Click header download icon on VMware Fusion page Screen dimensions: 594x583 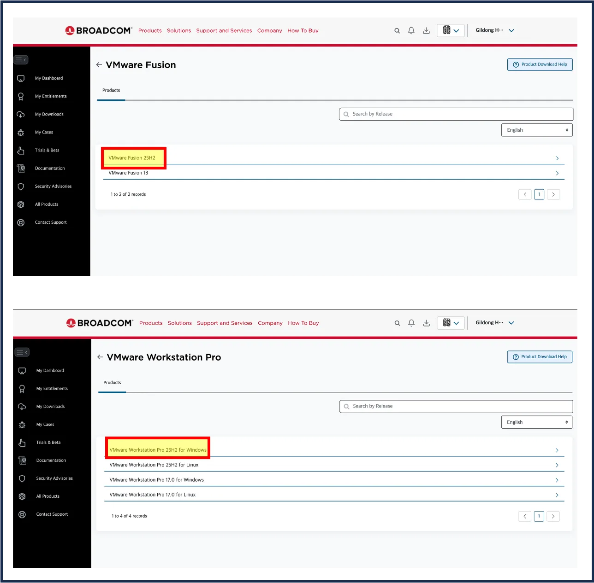(427, 31)
